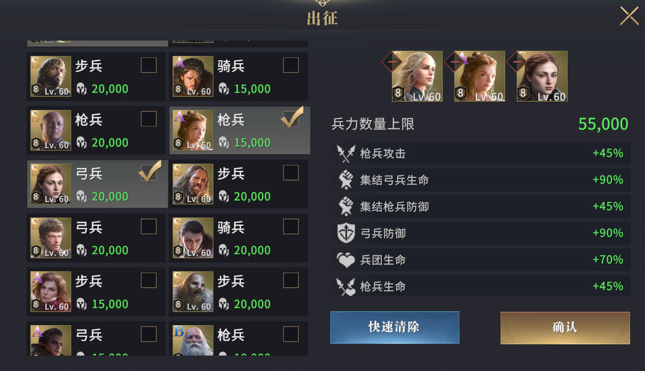Image resolution: width=645 pixels, height=371 pixels.
Task: Click the crossed spears 枪兵攻击 icon
Action: click(346, 153)
